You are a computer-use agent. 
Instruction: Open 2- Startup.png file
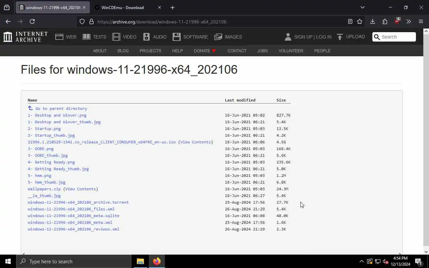[x=44, y=129]
